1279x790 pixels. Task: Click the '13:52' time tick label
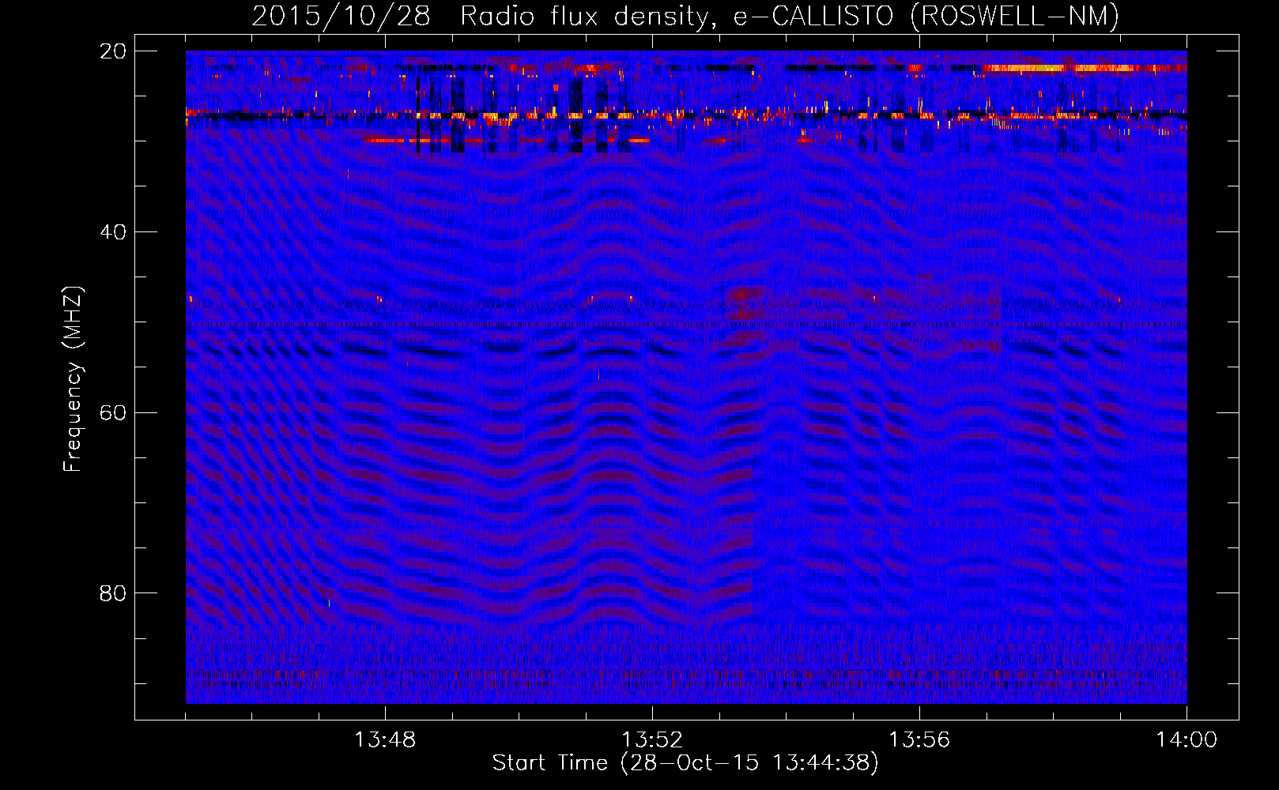pyautogui.click(x=652, y=740)
